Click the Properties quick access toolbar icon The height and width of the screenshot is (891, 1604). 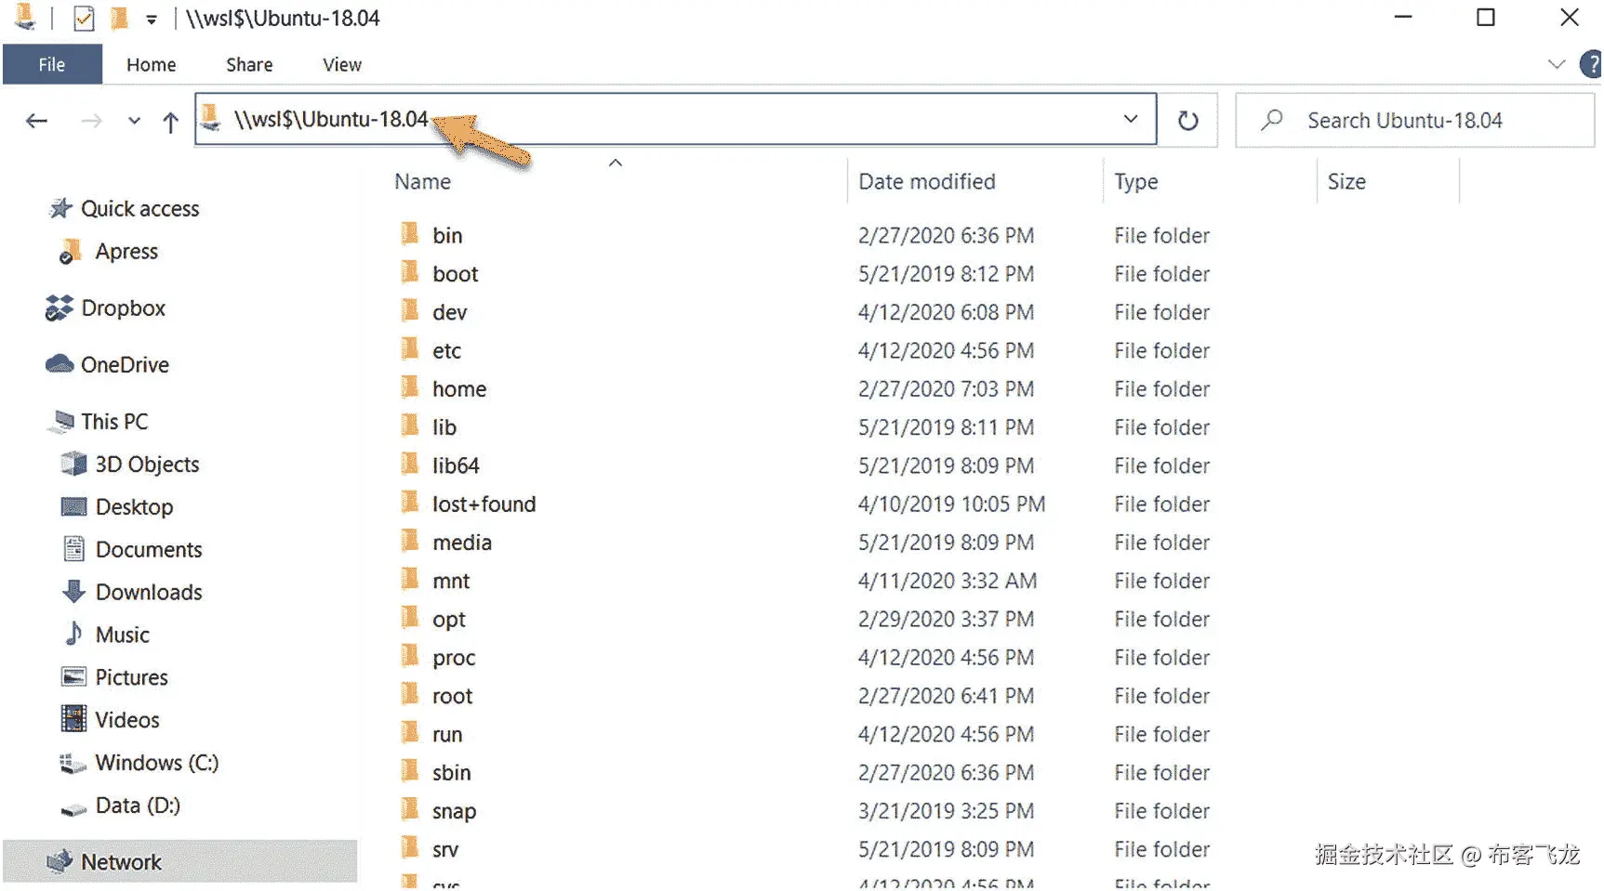tap(84, 19)
